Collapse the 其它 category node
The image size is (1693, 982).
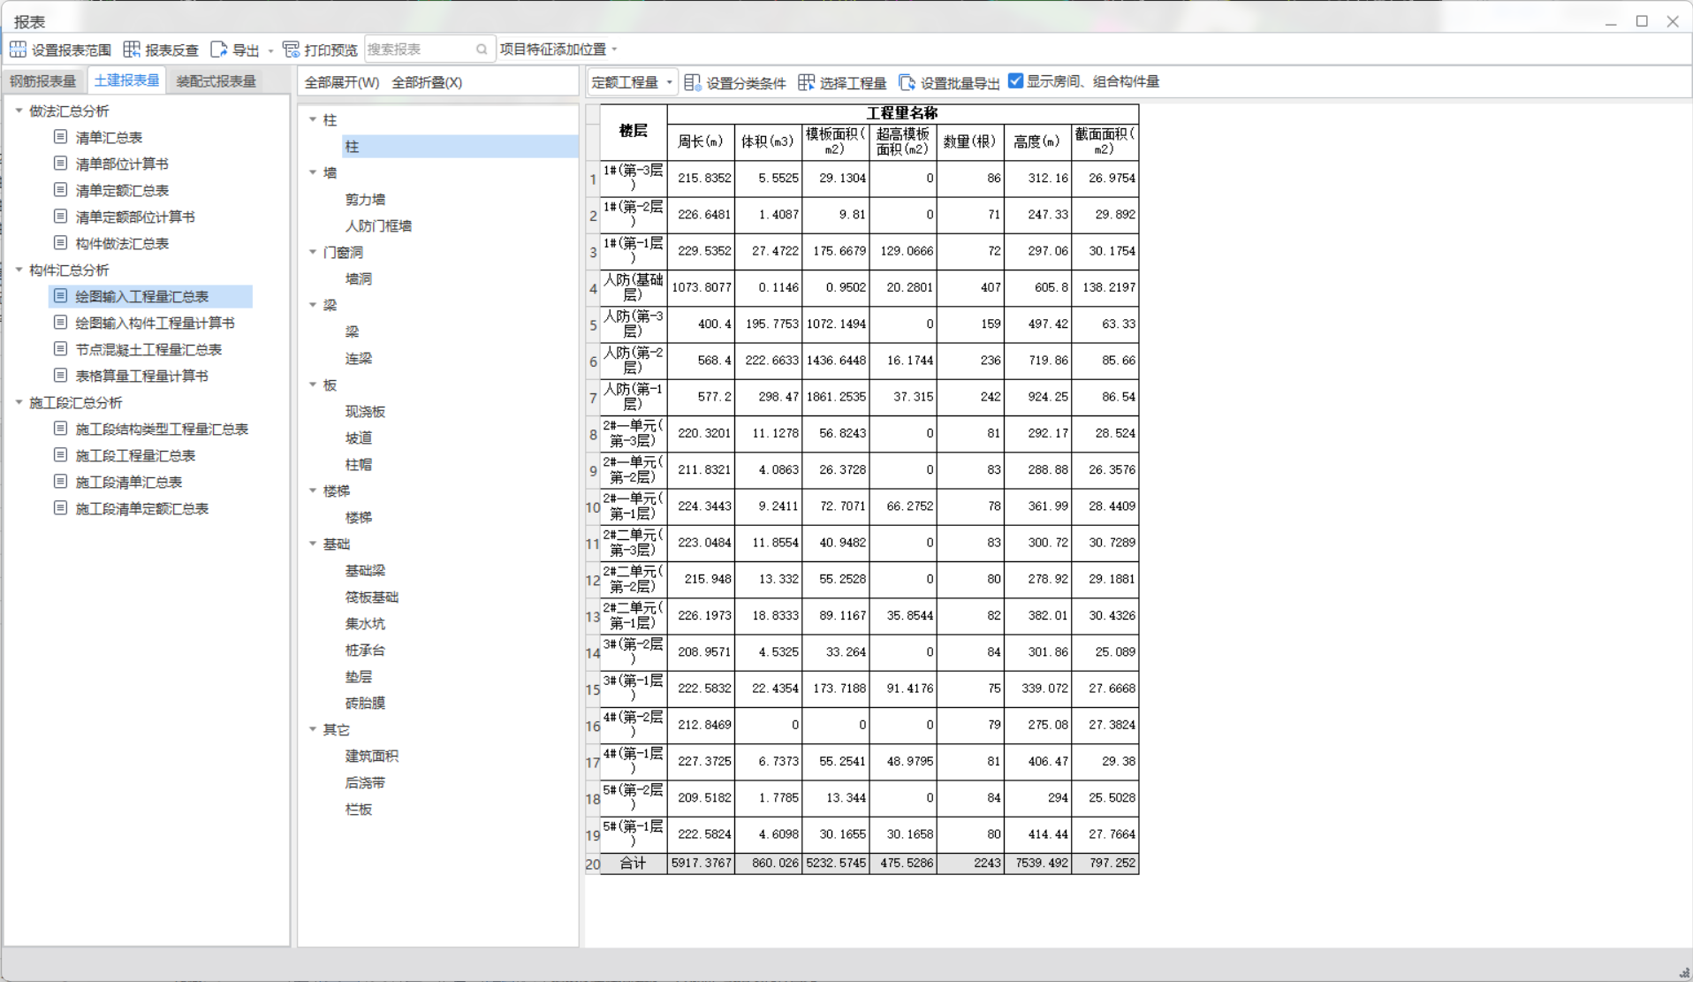coord(313,729)
